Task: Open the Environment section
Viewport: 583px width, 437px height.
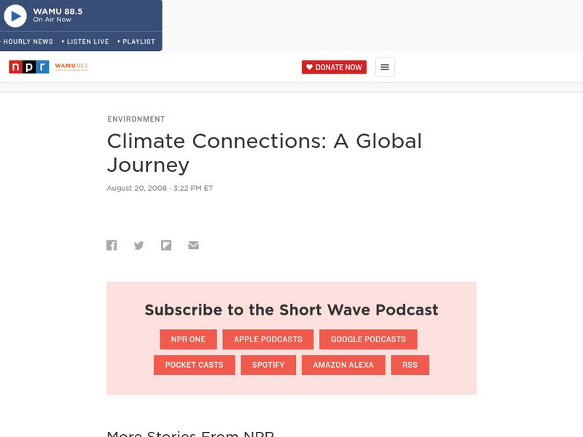Action: pyautogui.click(x=136, y=119)
